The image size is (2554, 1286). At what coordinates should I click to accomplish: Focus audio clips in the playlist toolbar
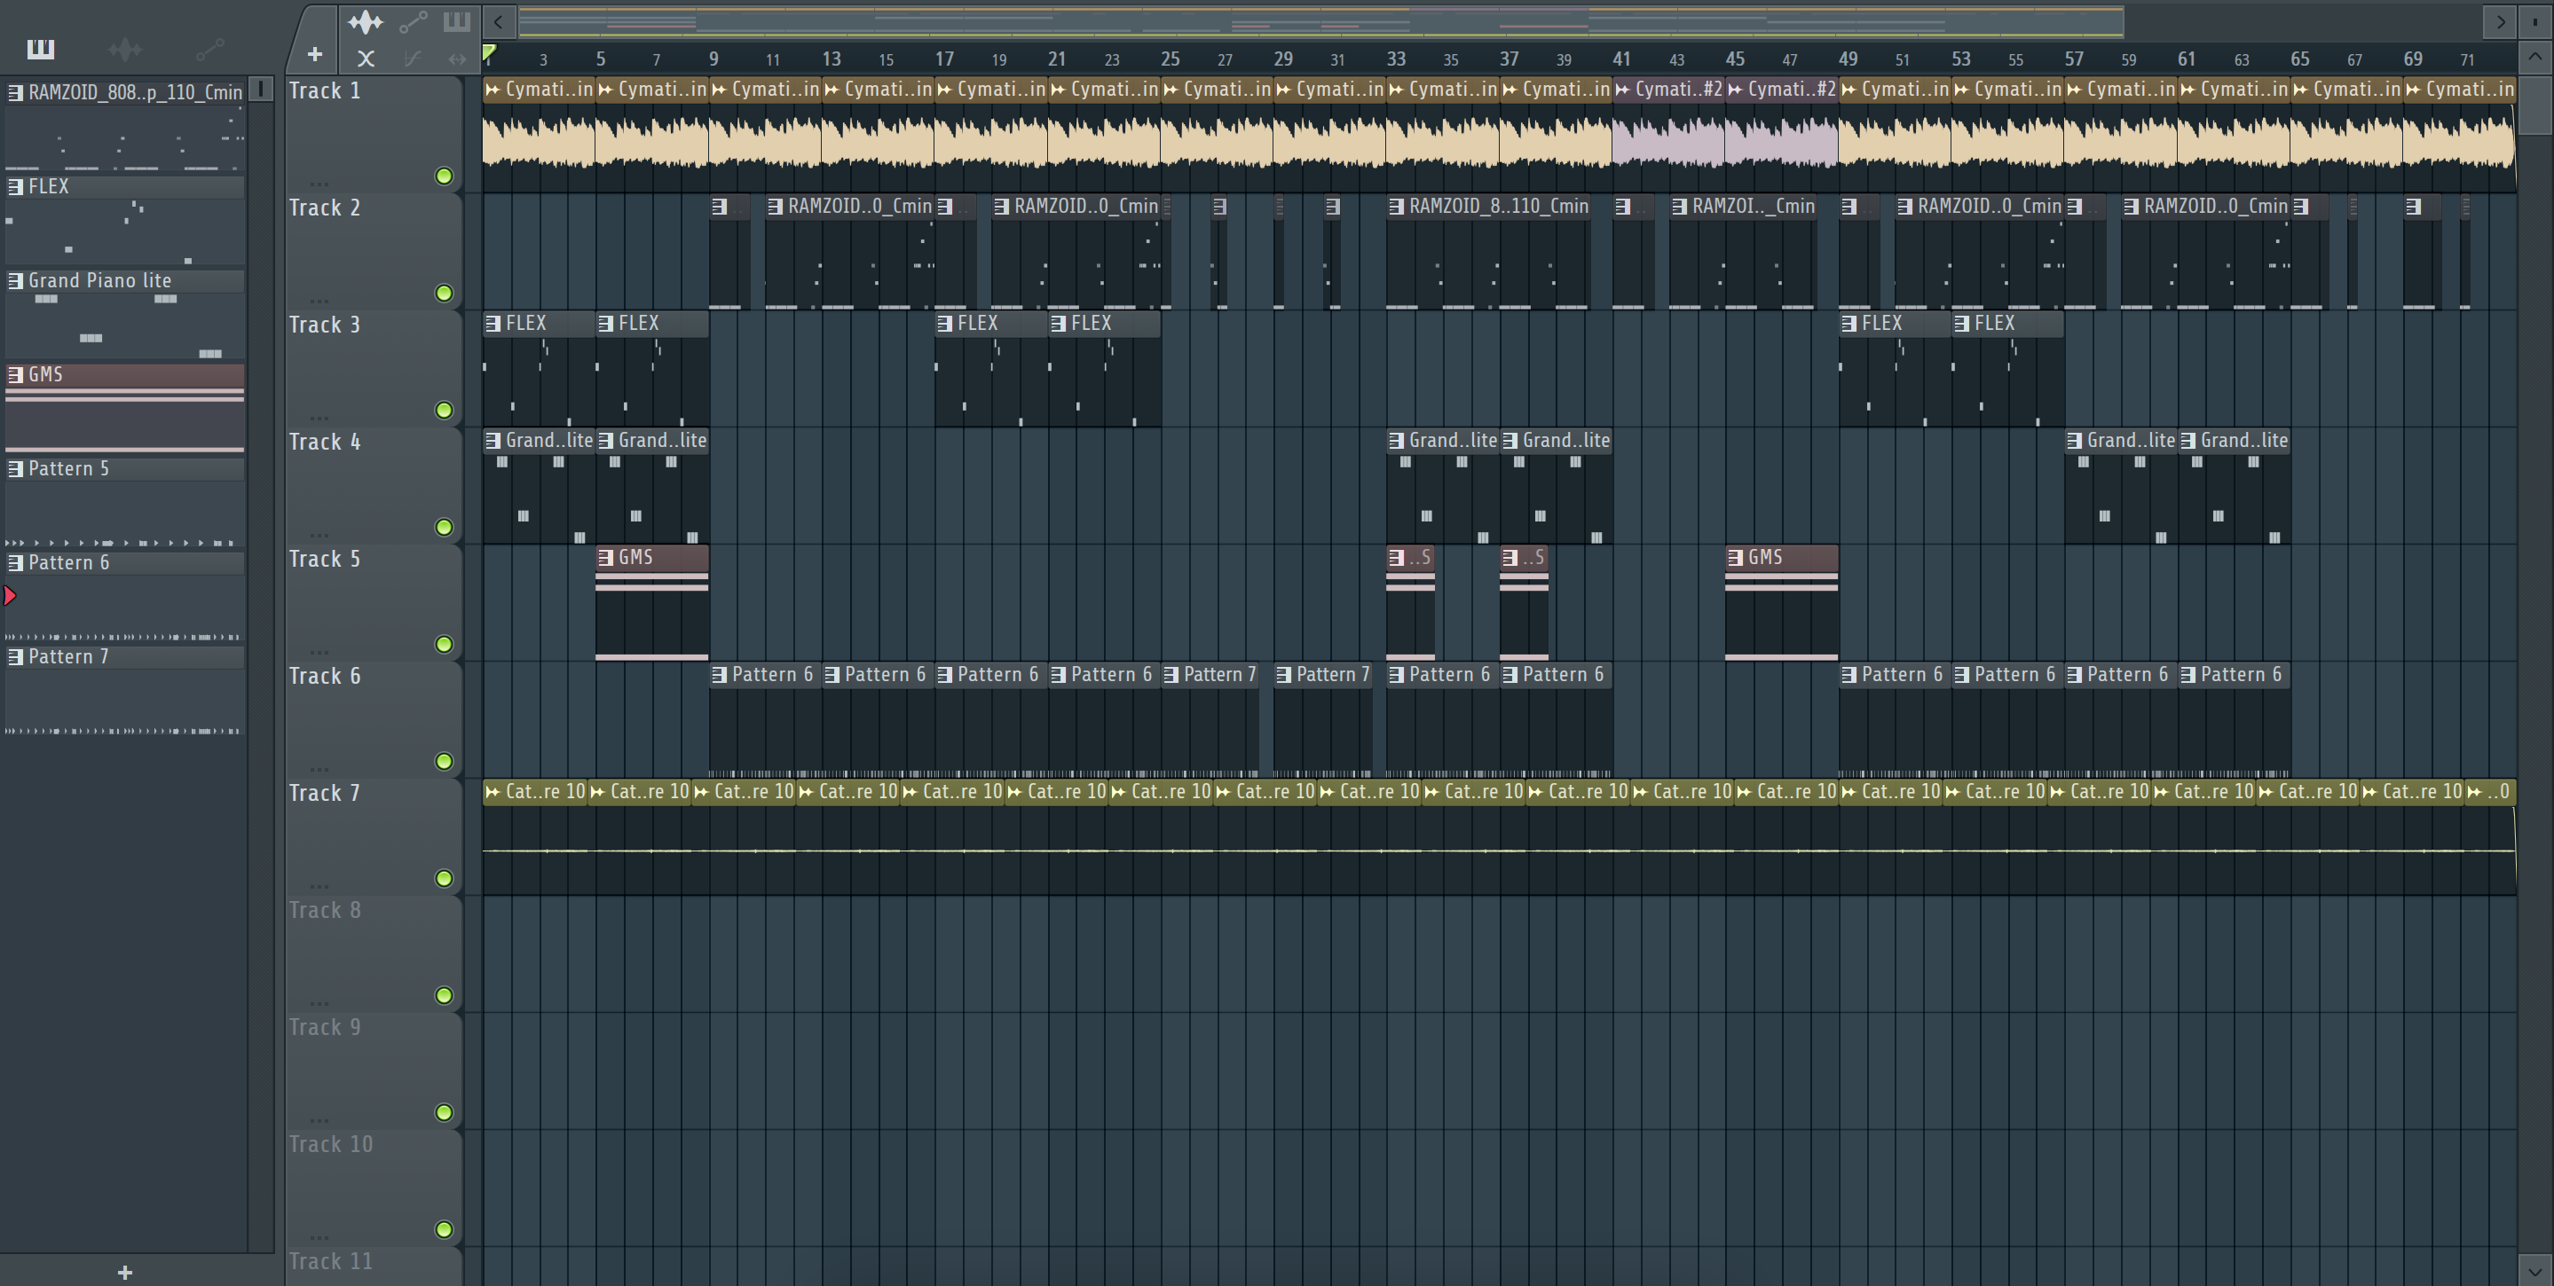(x=365, y=22)
